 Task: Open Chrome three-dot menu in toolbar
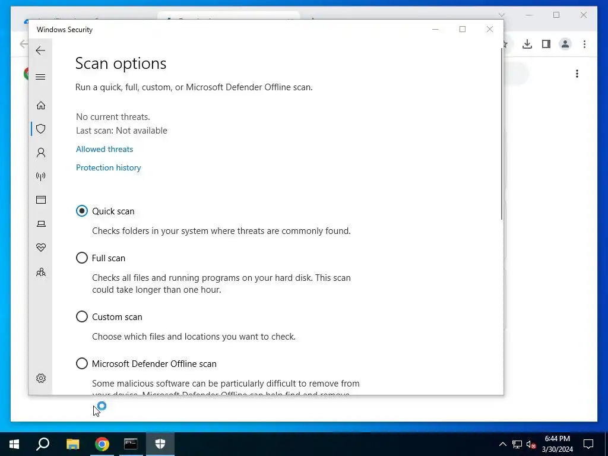click(584, 44)
